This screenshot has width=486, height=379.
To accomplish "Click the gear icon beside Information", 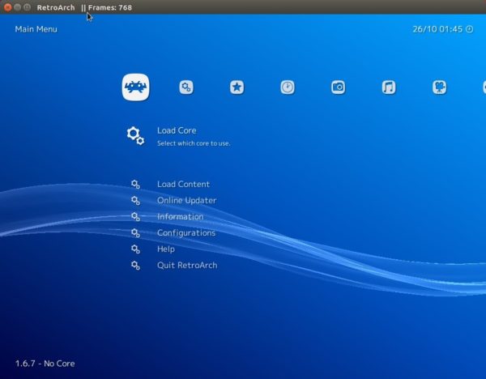I will (x=135, y=216).
